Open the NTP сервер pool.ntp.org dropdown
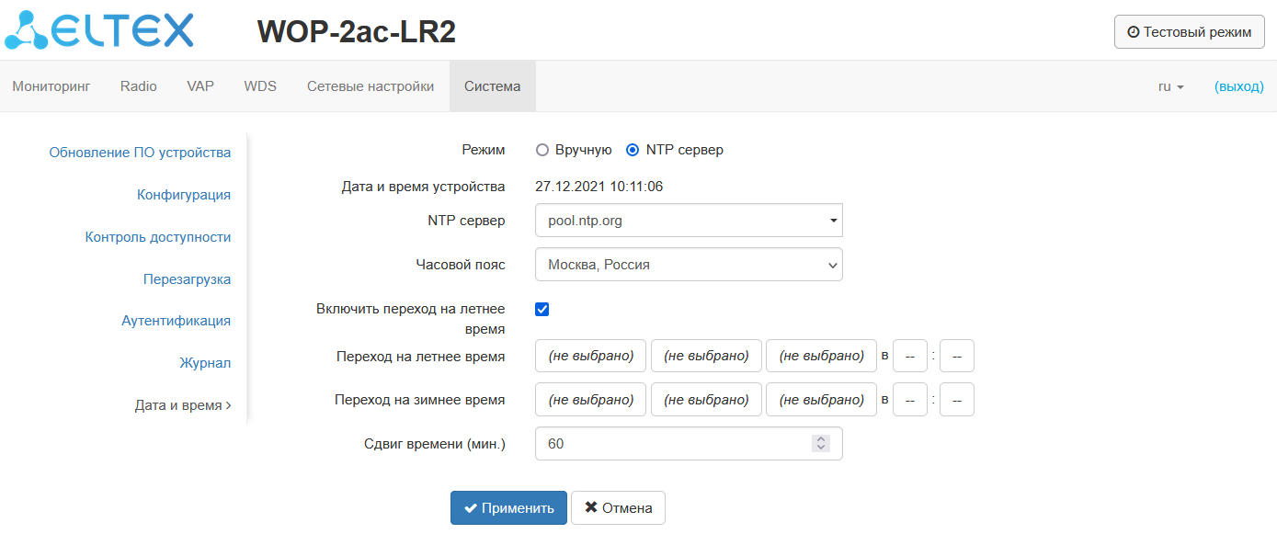The height and width of the screenshot is (534, 1277). pos(689,221)
